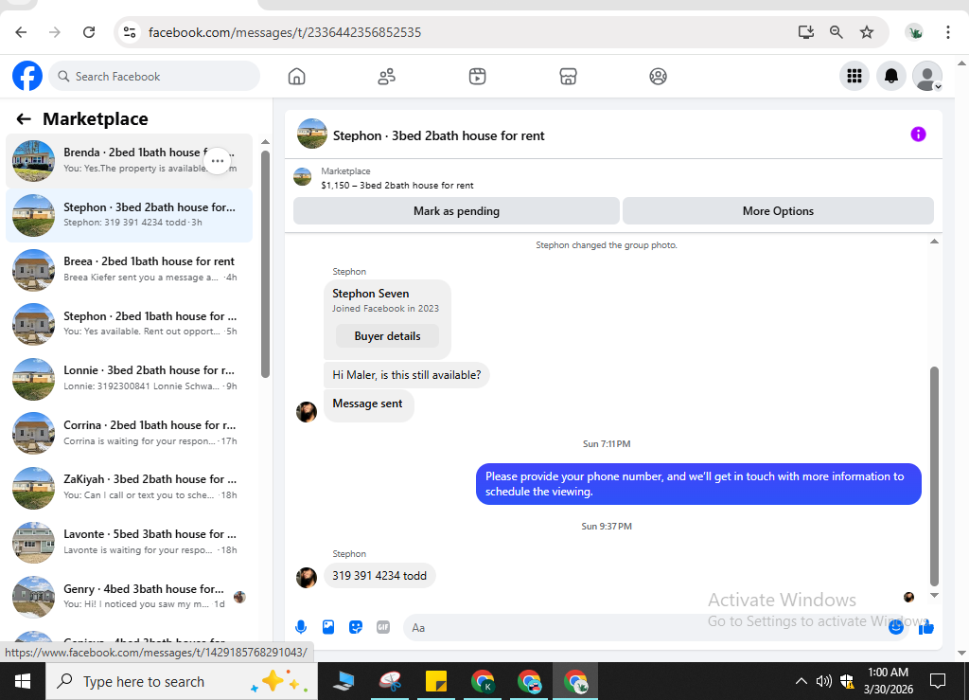Open sticky notes app in taskbar
The width and height of the screenshot is (969, 700).
point(436,681)
